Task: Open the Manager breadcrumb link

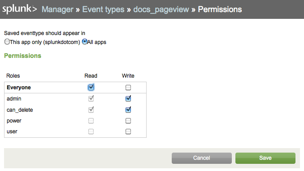Action: [x=57, y=9]
